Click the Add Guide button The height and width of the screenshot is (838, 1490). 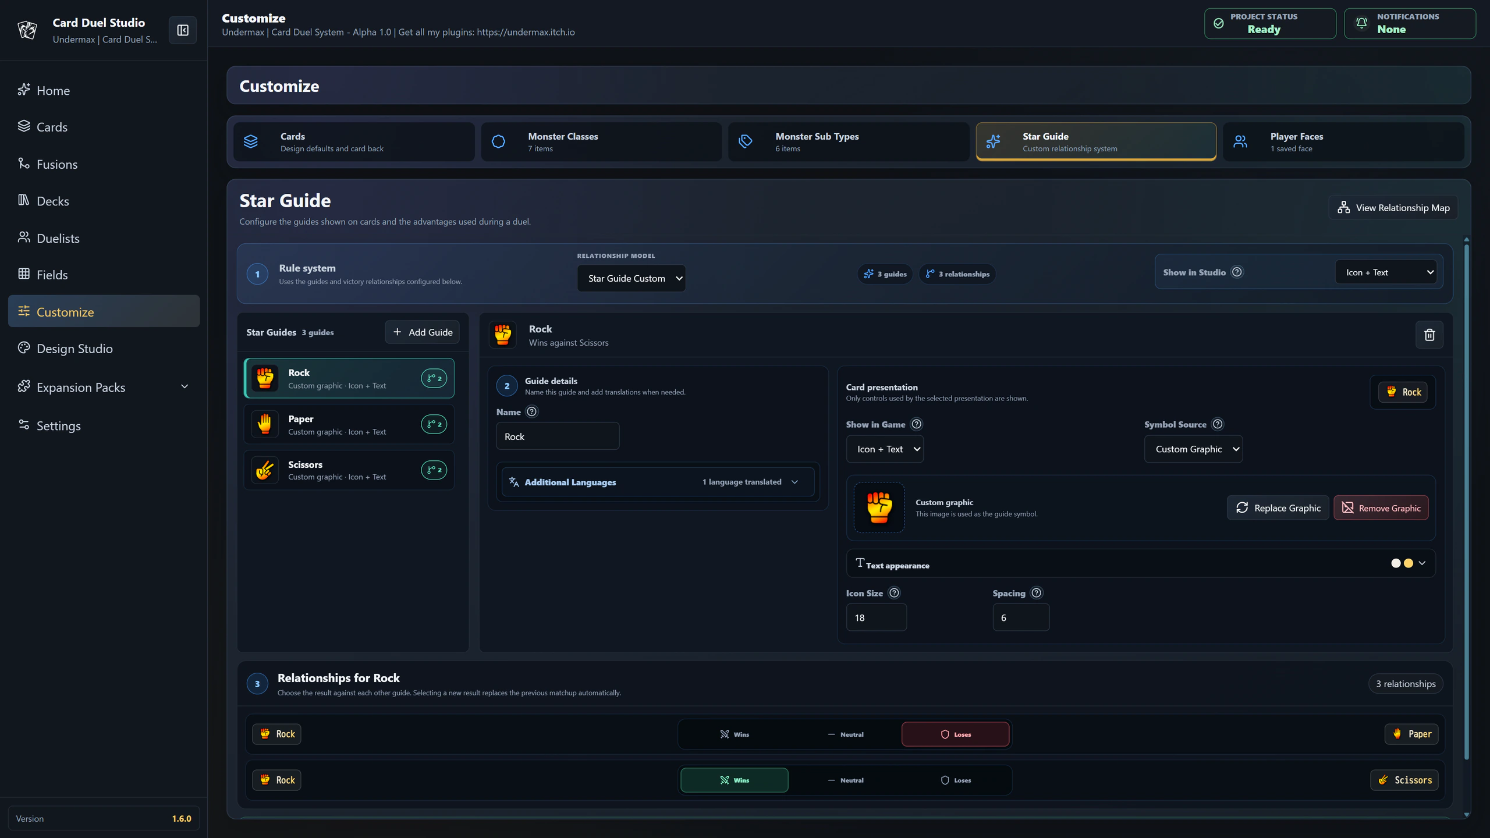[x=423, y=332]
